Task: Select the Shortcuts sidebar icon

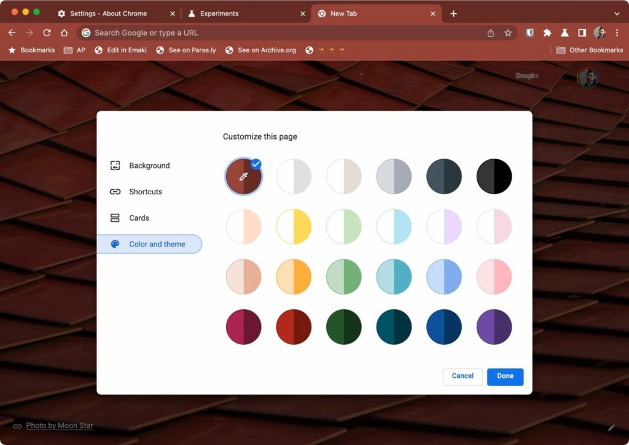Action: 115,192
